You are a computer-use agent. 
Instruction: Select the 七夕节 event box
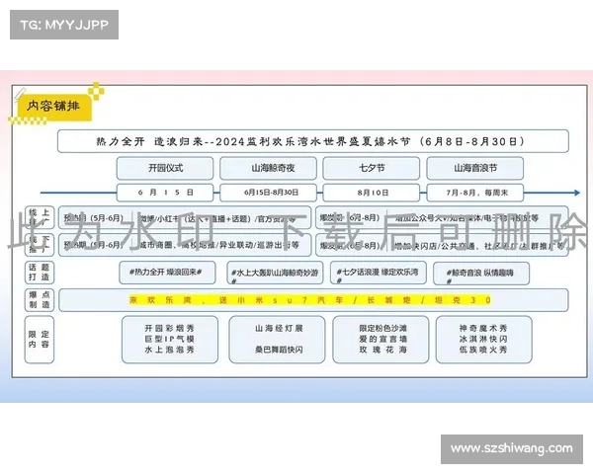point(372,168)
